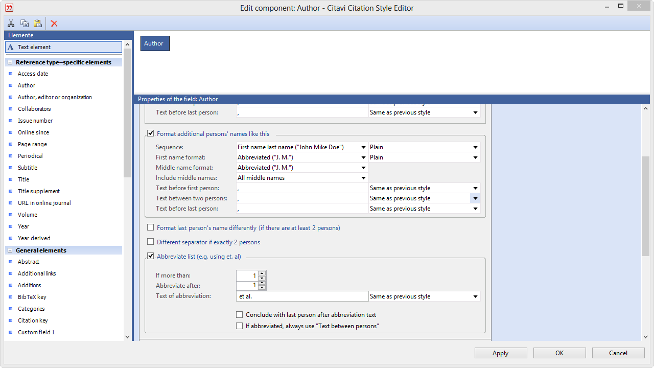Click the properties panel scroll up arrow
Viewport: 654px width, 368px height.
[x=645, y=108]
